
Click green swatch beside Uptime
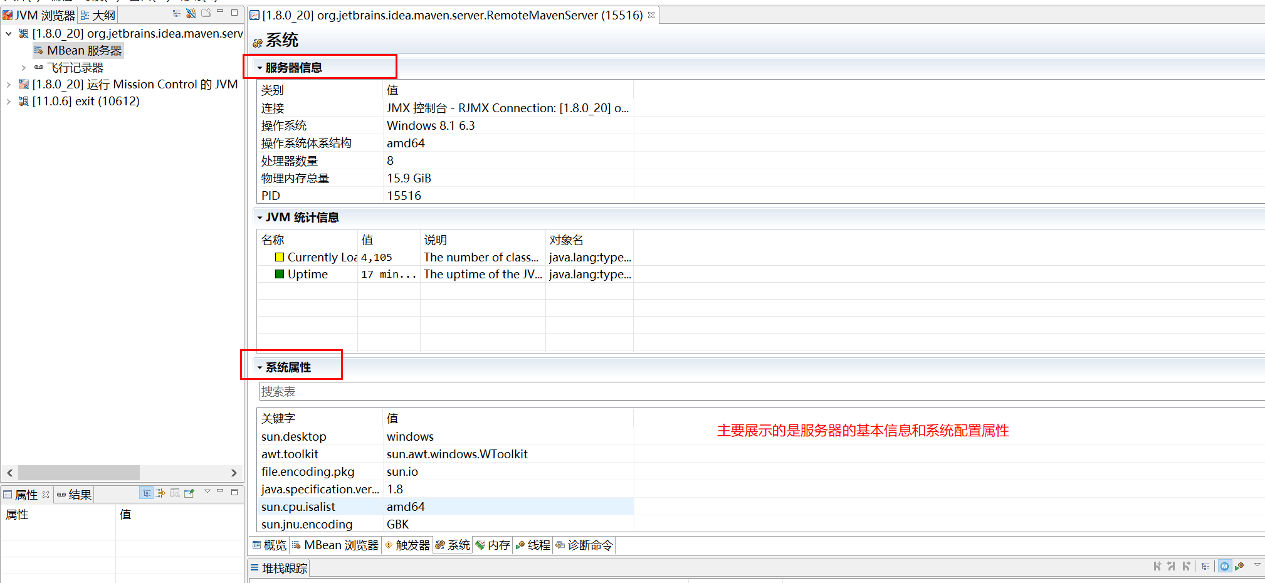click(x=280, y=274)
